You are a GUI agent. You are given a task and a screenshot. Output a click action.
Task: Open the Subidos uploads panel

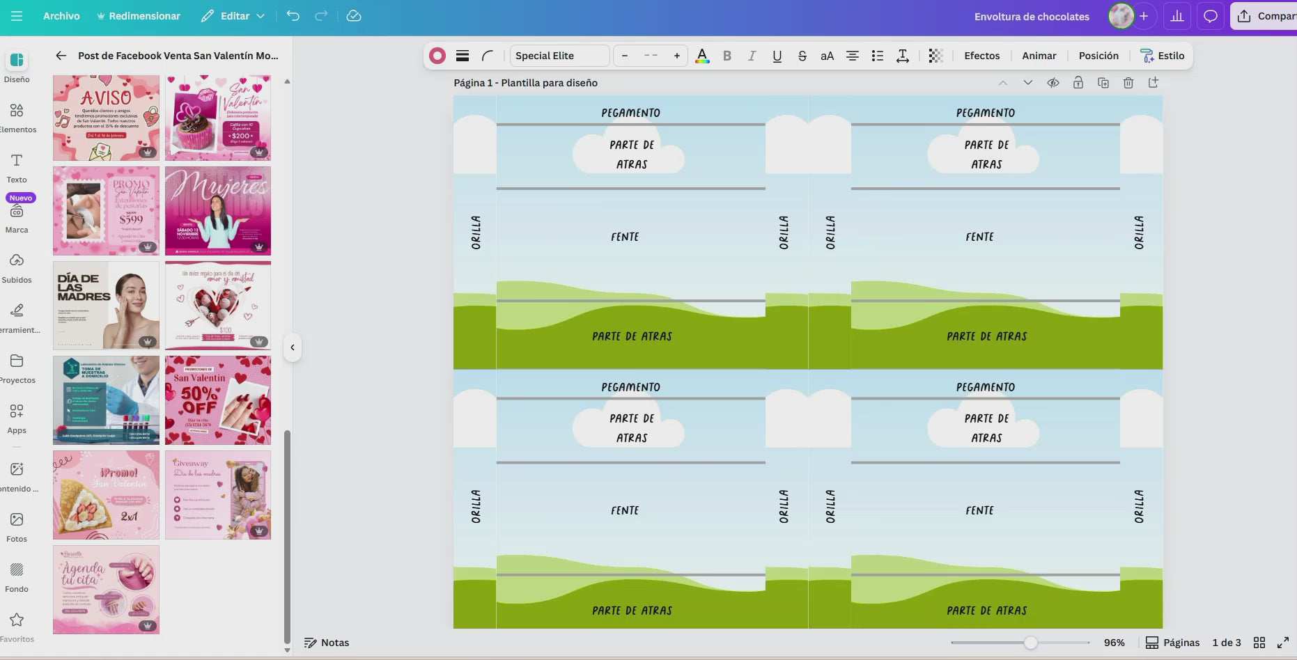(x=17, y=267)
